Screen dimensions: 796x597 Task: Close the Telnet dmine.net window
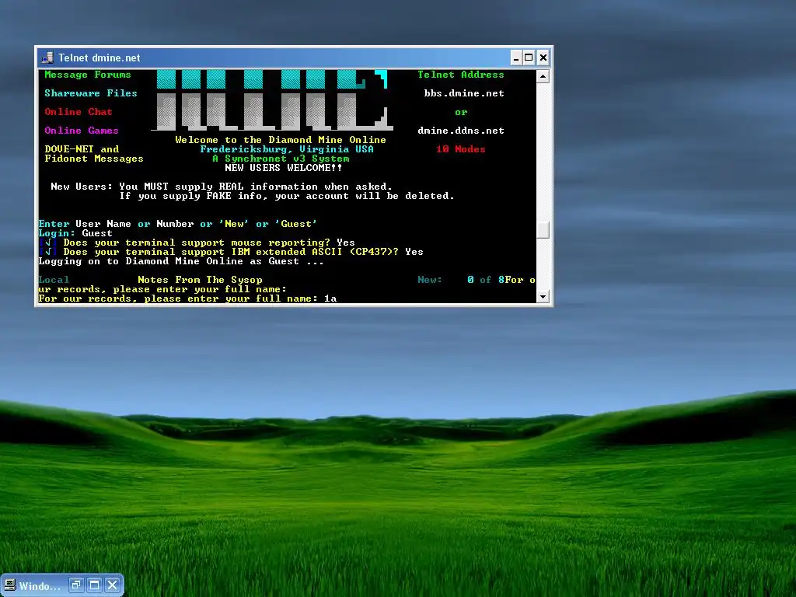[543, 58]
